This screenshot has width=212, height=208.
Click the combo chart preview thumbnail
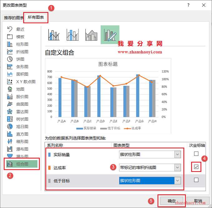(x=108, y=96)
